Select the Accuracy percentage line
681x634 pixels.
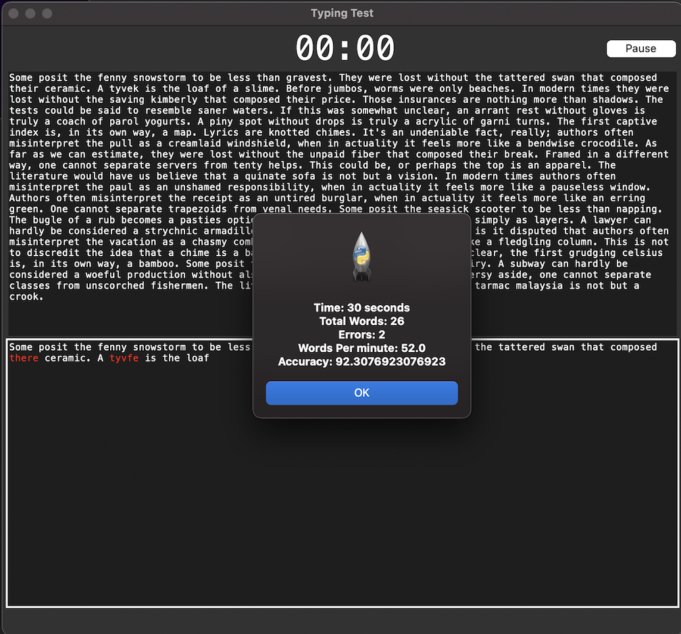[361, 362]
